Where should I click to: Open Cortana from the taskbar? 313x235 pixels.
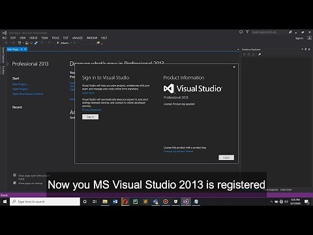[85, 202]
